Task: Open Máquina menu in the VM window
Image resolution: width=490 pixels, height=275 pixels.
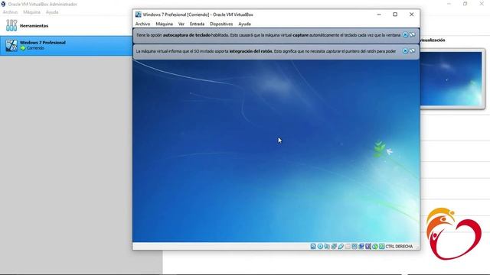Action: [165, 24]
